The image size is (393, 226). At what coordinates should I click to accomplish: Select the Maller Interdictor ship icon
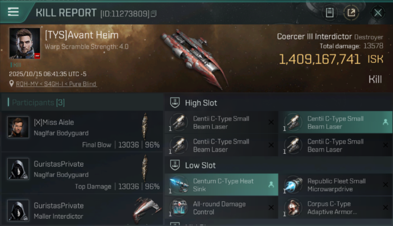click(147, 210)
